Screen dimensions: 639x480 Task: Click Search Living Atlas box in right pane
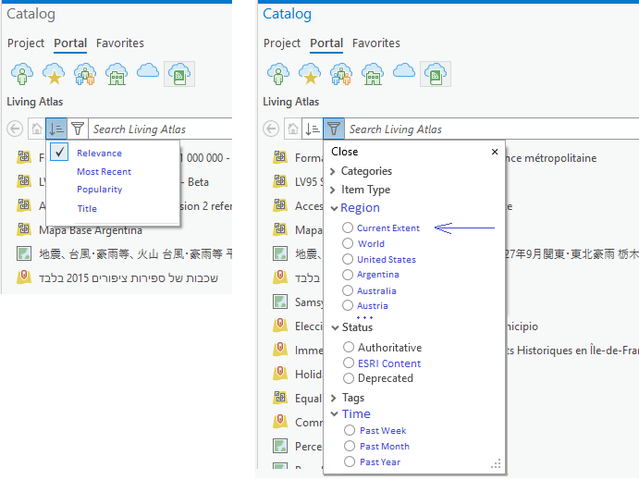(x=492, y=129)
